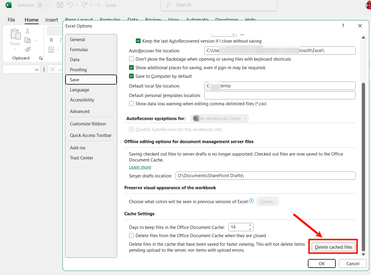Screen dimensions: 371x275
Task: Uncheck Save to Computer by default
Action: [x=131, y=76]
